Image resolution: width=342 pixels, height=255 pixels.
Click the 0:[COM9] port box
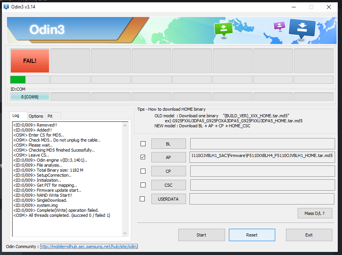pyautogui.click(x=30, y=97)
